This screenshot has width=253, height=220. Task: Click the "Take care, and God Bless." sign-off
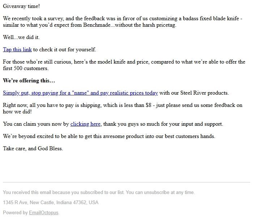[33, 148]
